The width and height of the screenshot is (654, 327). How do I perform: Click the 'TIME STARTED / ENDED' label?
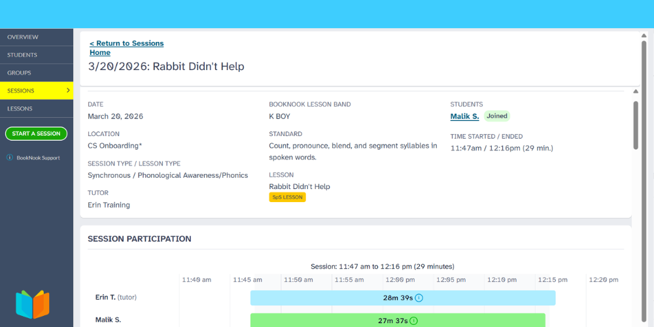coord(487,137)
